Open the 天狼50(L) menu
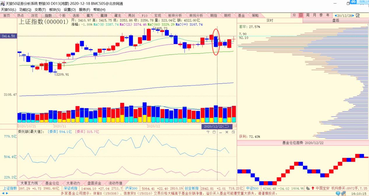The height and width of the screenshot is (196, 369). (x=8, y=10)
